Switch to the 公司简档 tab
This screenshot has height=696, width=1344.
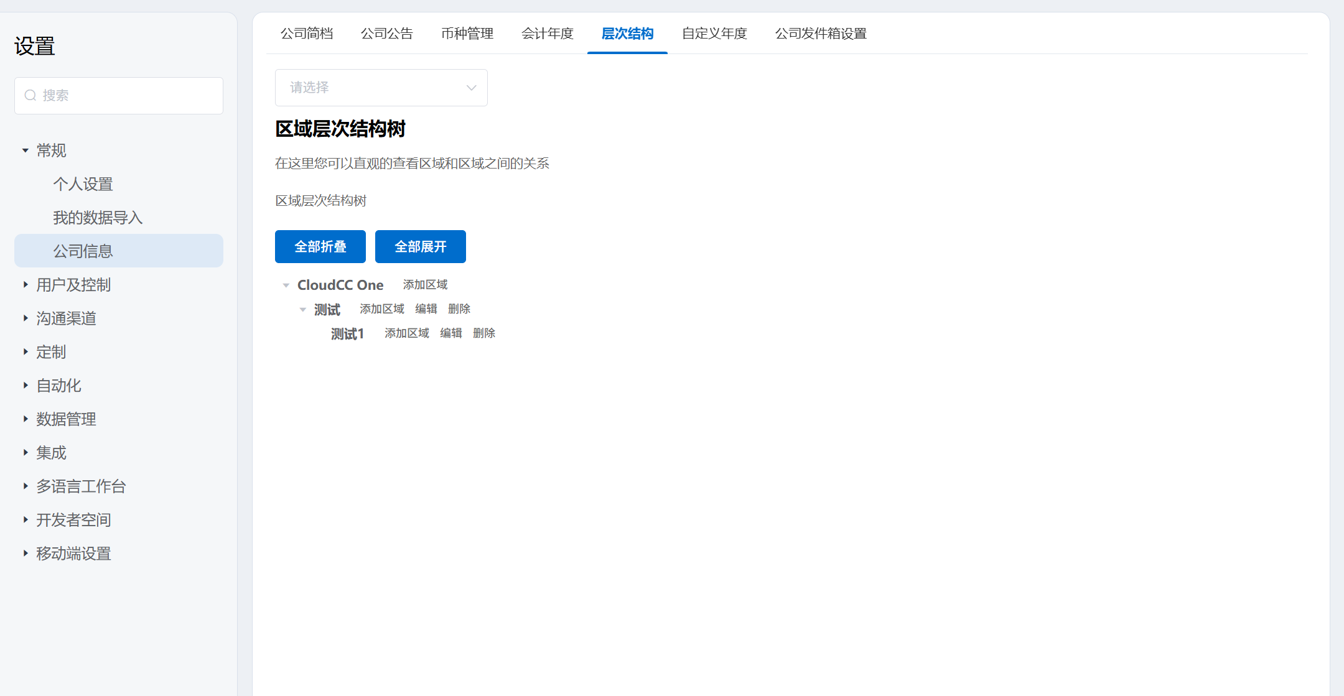coord(306,34)
